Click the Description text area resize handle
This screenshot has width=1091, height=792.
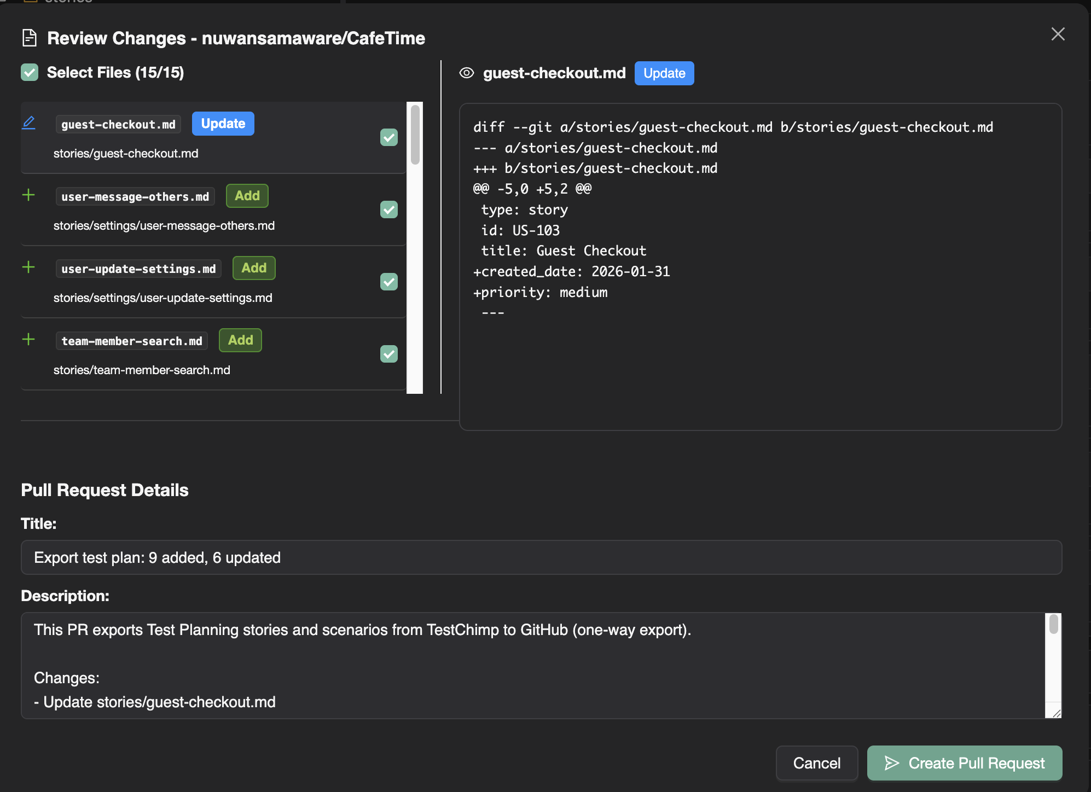(x=1056, y=713)
